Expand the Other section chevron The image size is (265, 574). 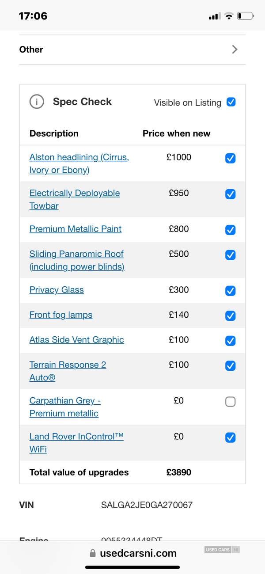[x=235, y=49]
